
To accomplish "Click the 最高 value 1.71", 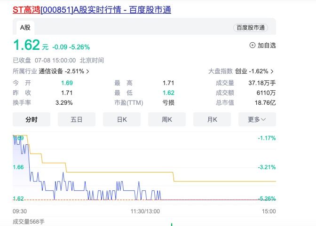I will [x=168, y=83].
